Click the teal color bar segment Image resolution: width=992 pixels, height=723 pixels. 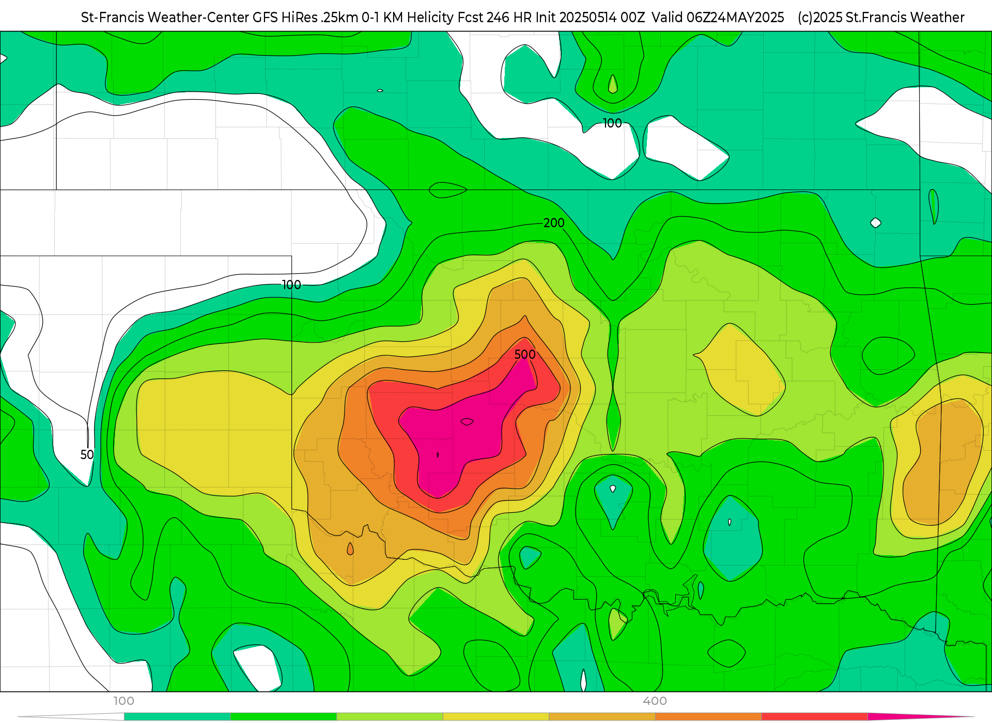177,717
